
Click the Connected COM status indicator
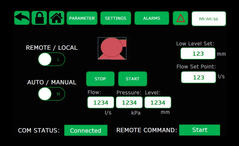(x=86, y=130)
